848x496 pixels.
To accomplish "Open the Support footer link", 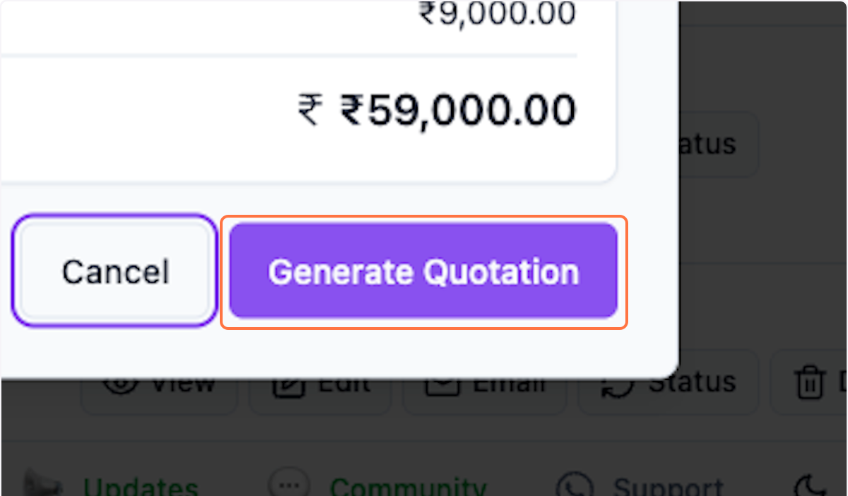I will point(668,488).
